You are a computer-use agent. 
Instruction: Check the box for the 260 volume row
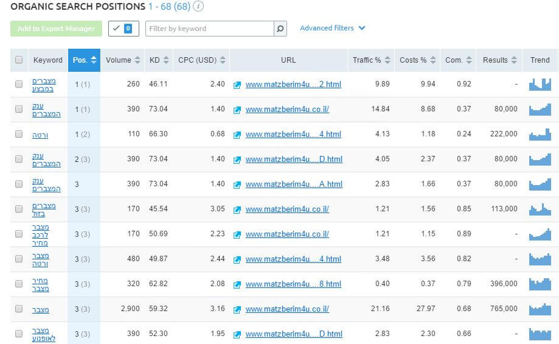point(19,84)
